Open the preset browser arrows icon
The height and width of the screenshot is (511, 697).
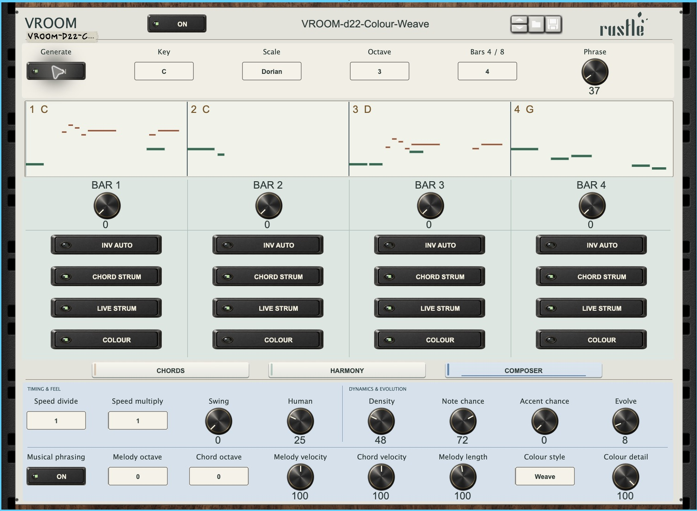point(519,24)
